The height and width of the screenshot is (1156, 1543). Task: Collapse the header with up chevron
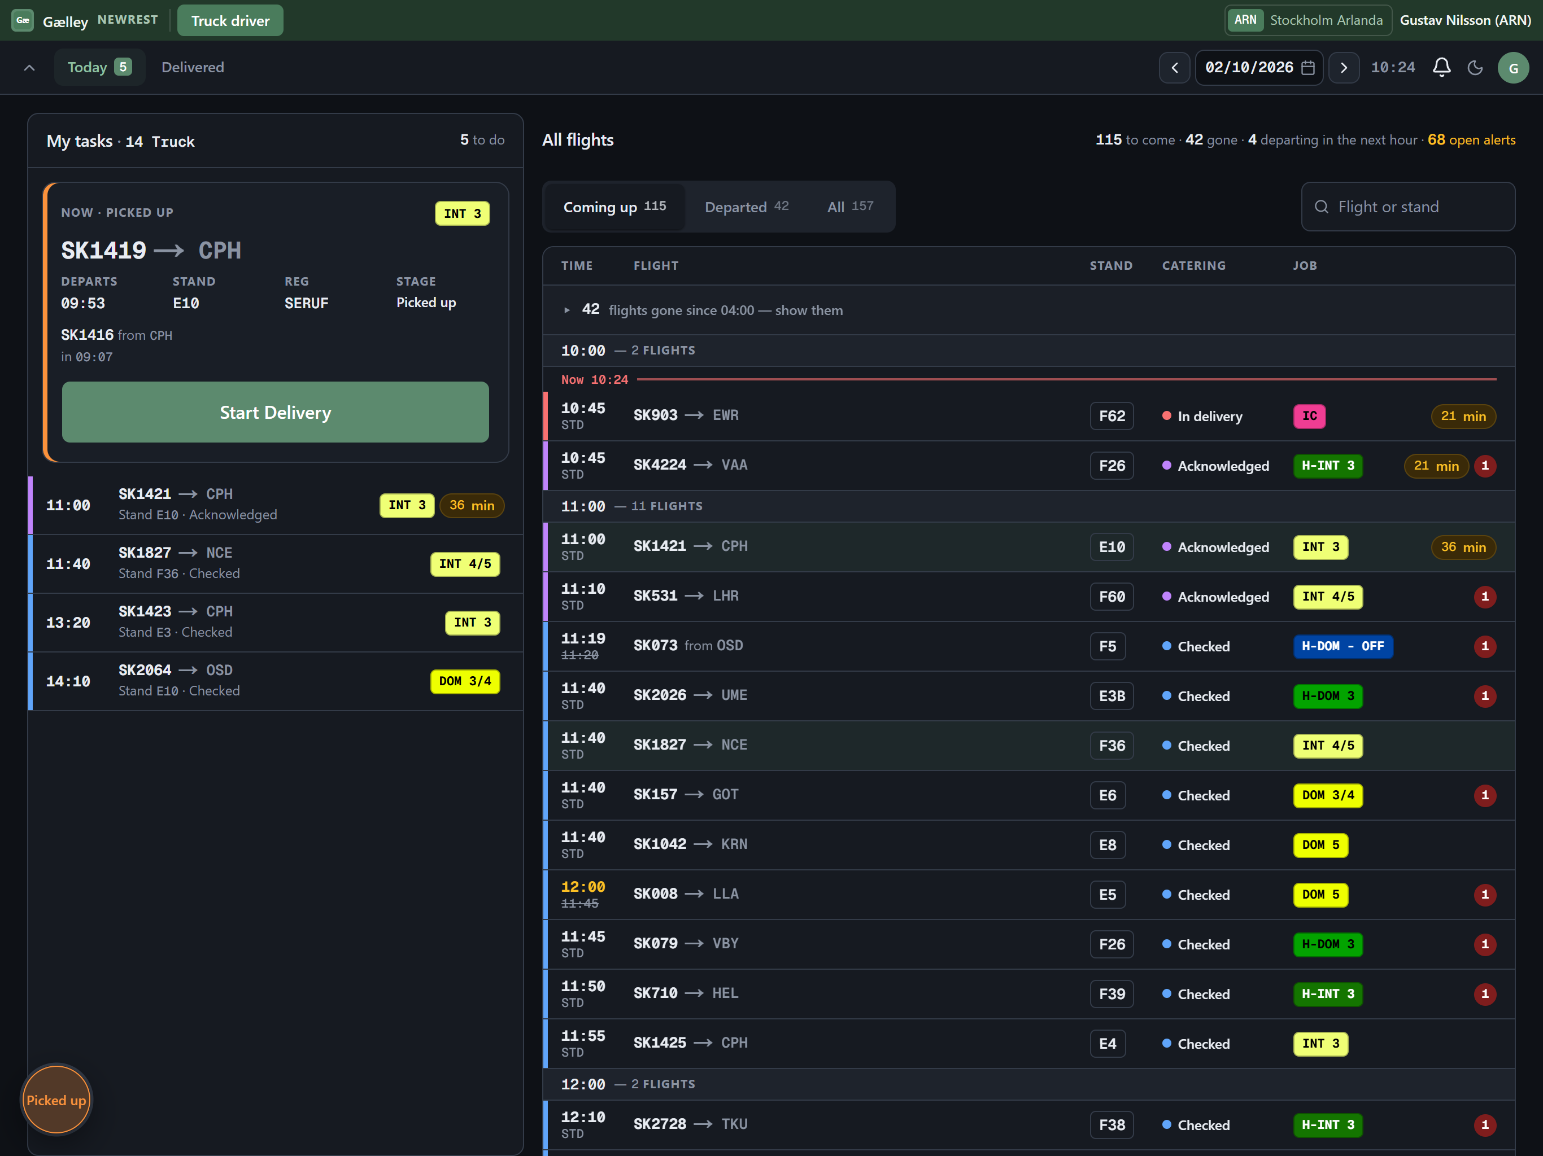coord(29,68)
